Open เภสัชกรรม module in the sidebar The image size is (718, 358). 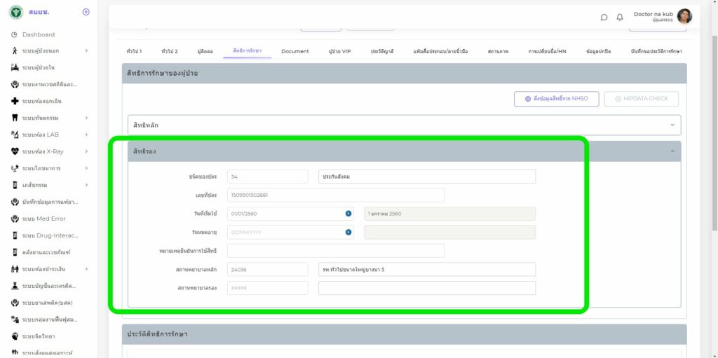[x=38, y=185]
